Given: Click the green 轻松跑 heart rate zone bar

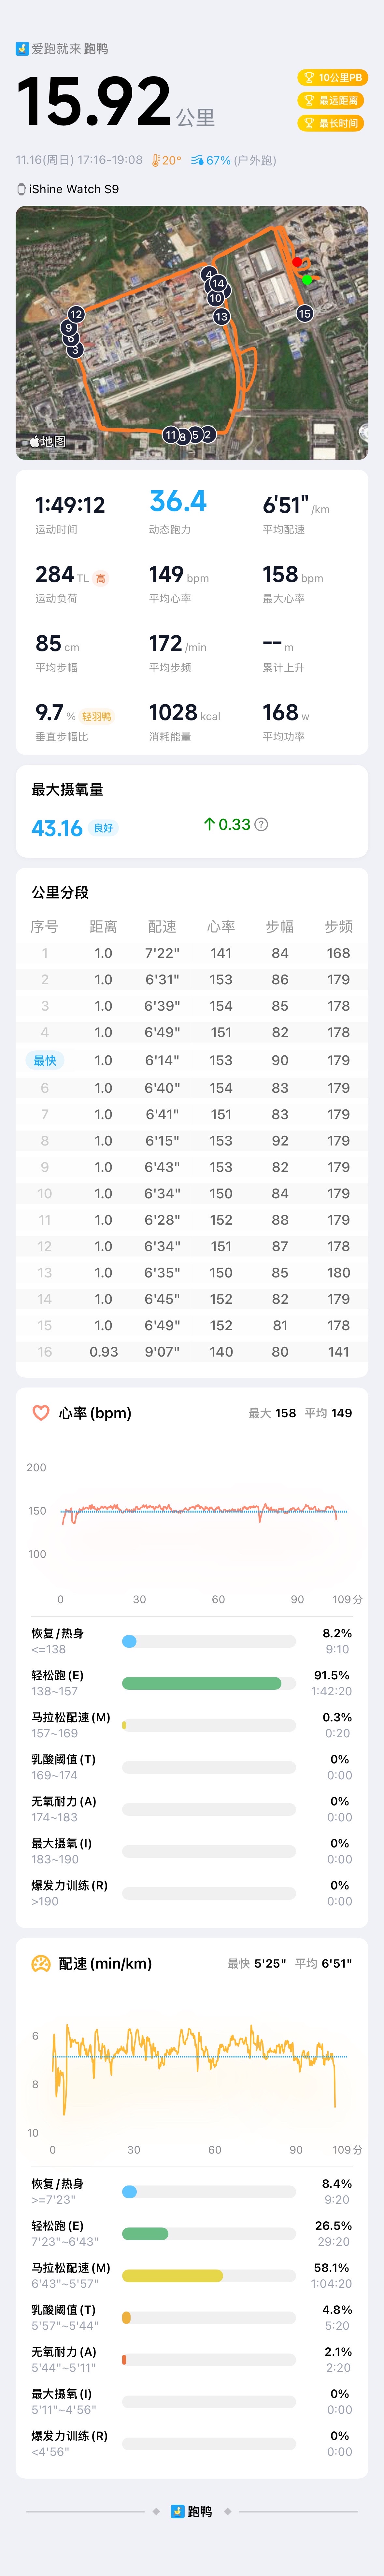Looking at the screenshot, I should click(201, 1683).
